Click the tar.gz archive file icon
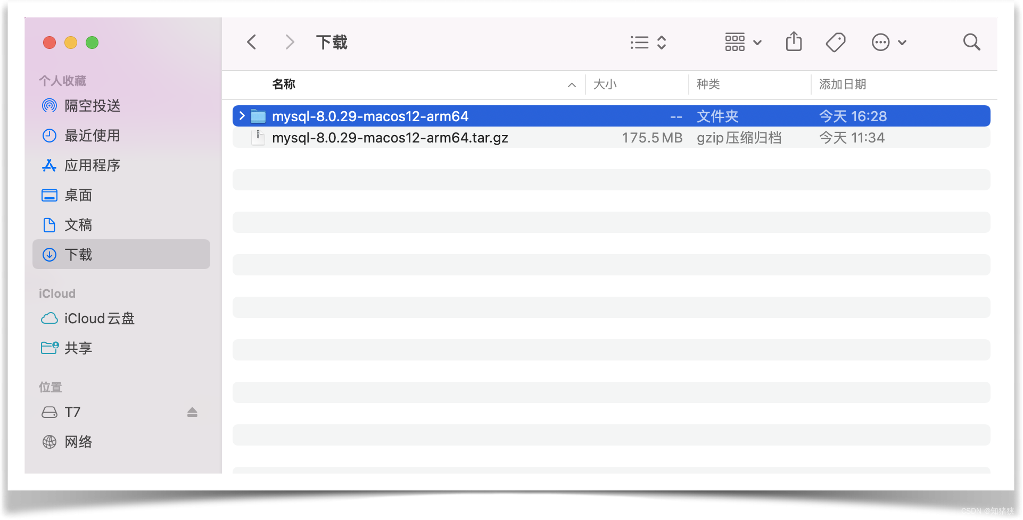 click(258, 137)
